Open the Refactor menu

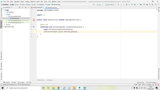33,1
